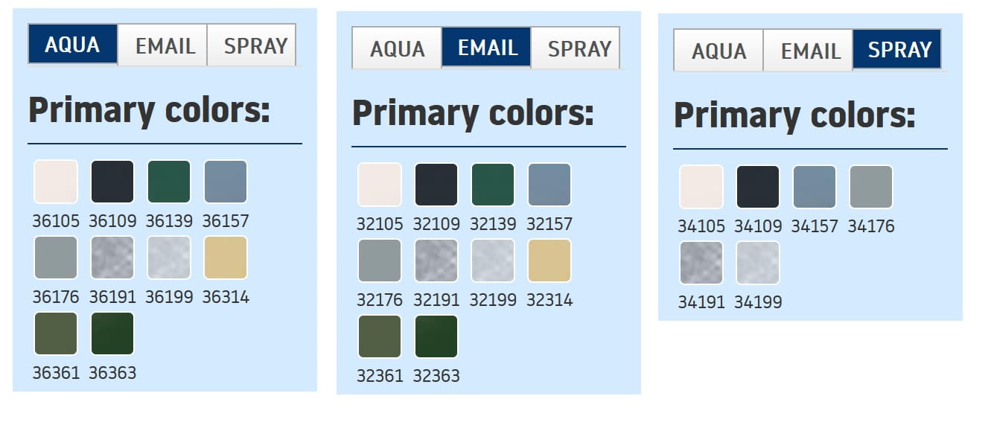The width and height of the screenshot is (991, 431).
Task: Choose the dark green swatch 36139
Action: (x=169, y=182)
